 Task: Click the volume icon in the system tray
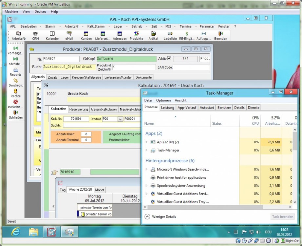[x=258, y=232]
